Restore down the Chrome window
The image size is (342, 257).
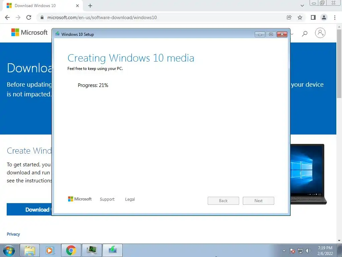point(322,3)
